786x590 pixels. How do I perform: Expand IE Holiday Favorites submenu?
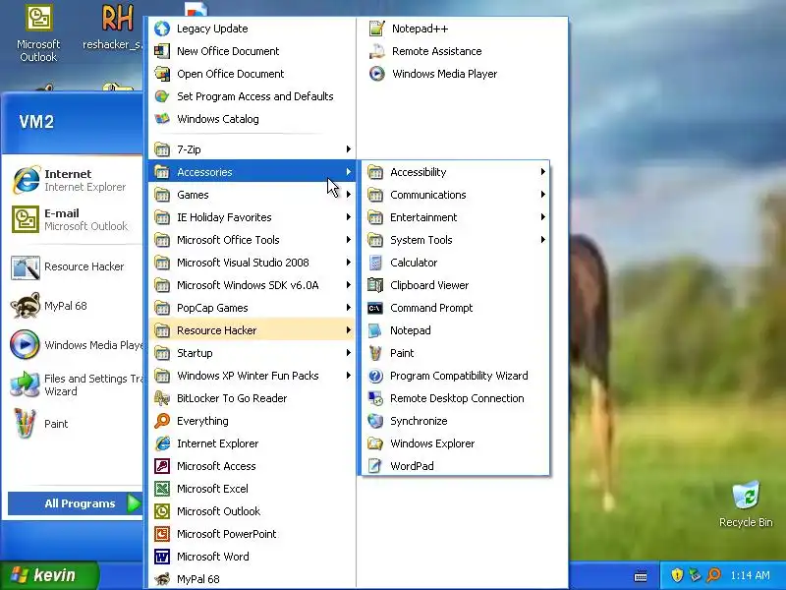pos(253,217)
